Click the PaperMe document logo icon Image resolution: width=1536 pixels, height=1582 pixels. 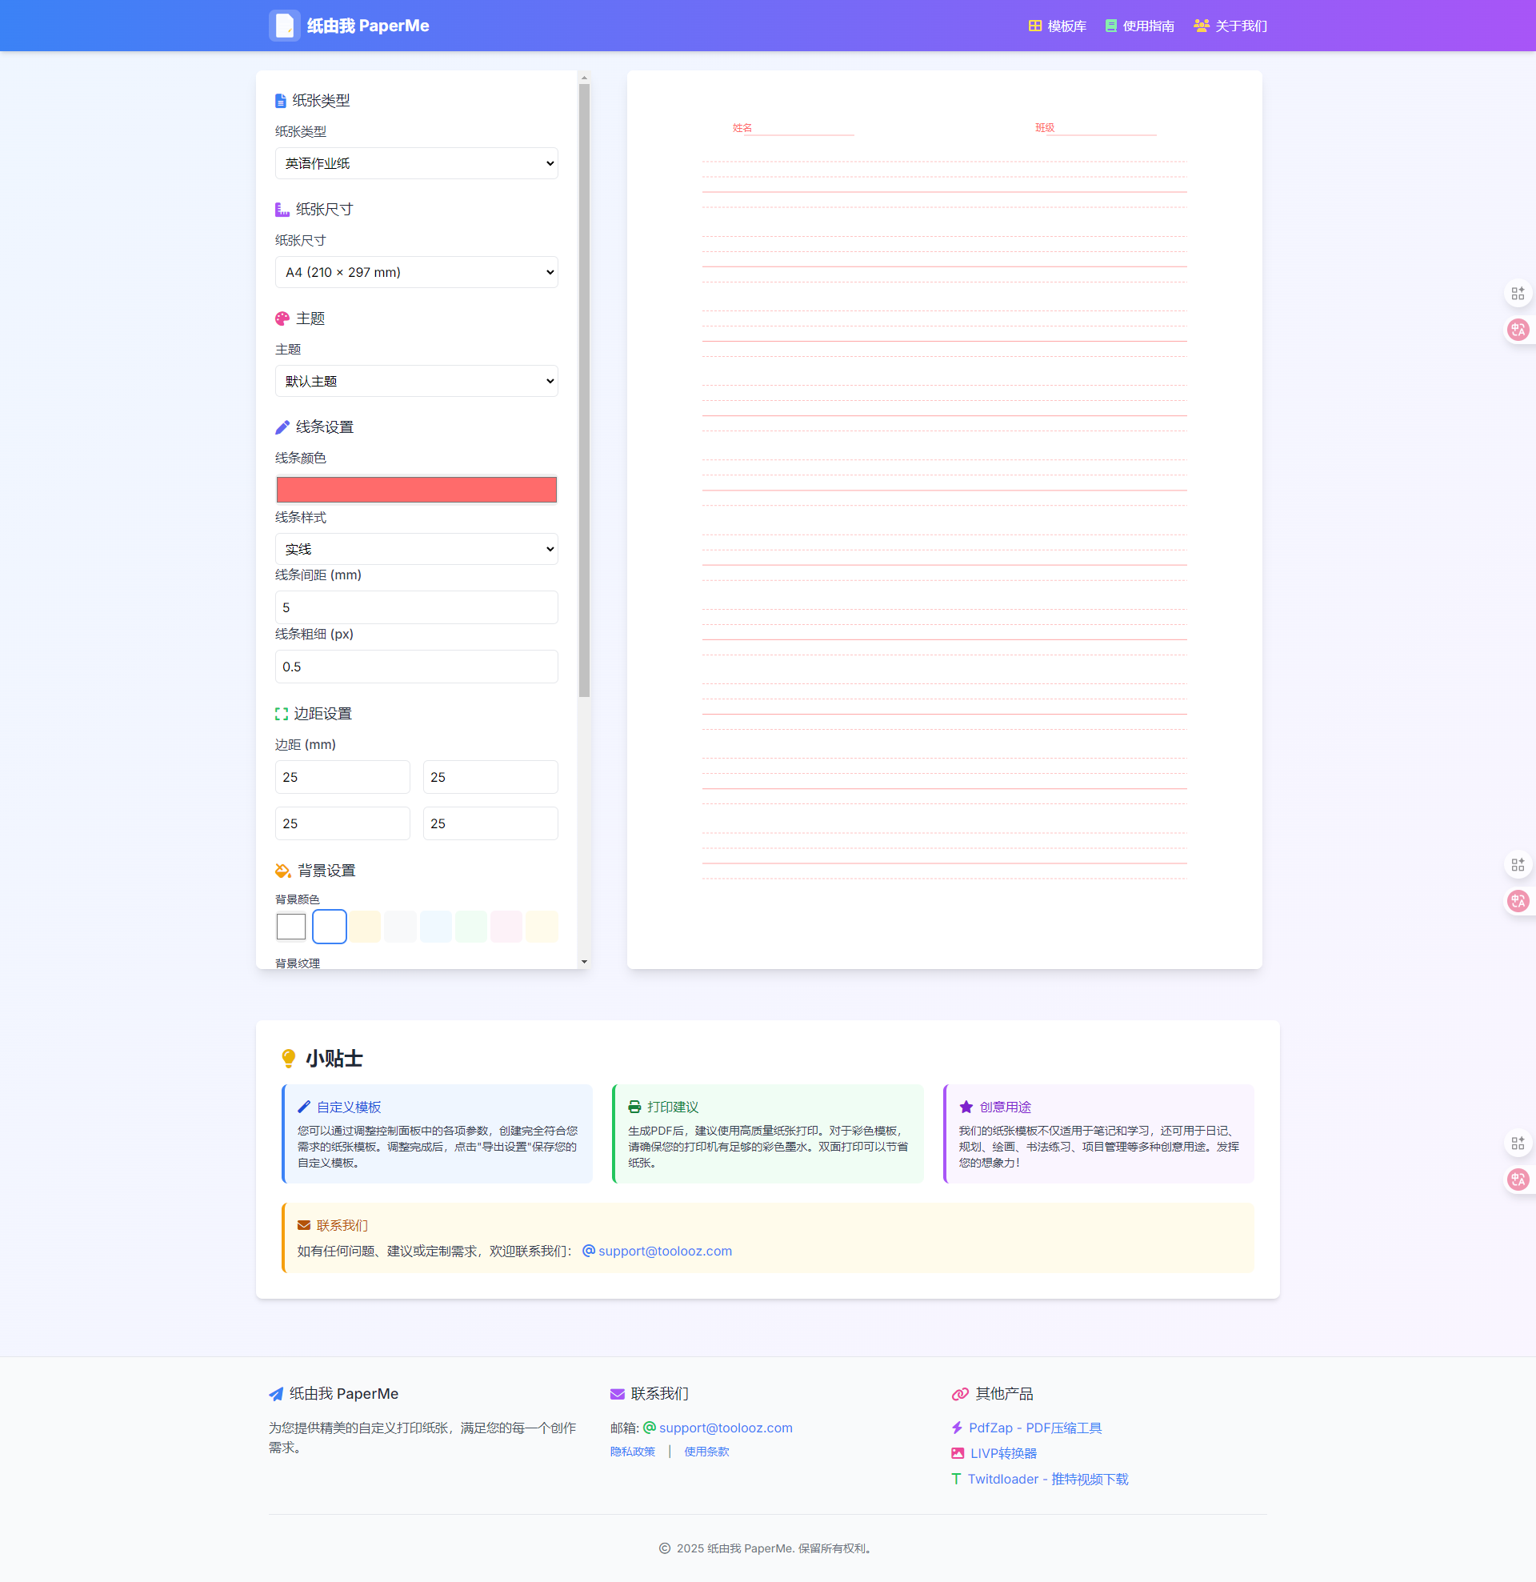(x=284, y=25)
